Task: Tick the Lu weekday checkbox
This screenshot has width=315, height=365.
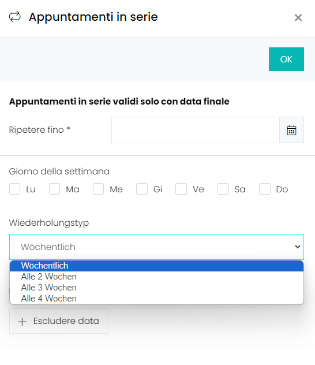Action: [x=14, y=189]
